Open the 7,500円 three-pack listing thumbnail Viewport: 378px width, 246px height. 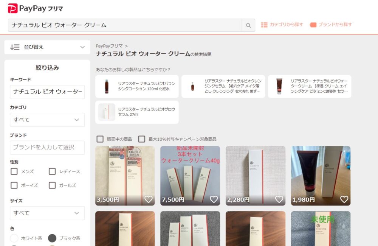pos(190,176)
